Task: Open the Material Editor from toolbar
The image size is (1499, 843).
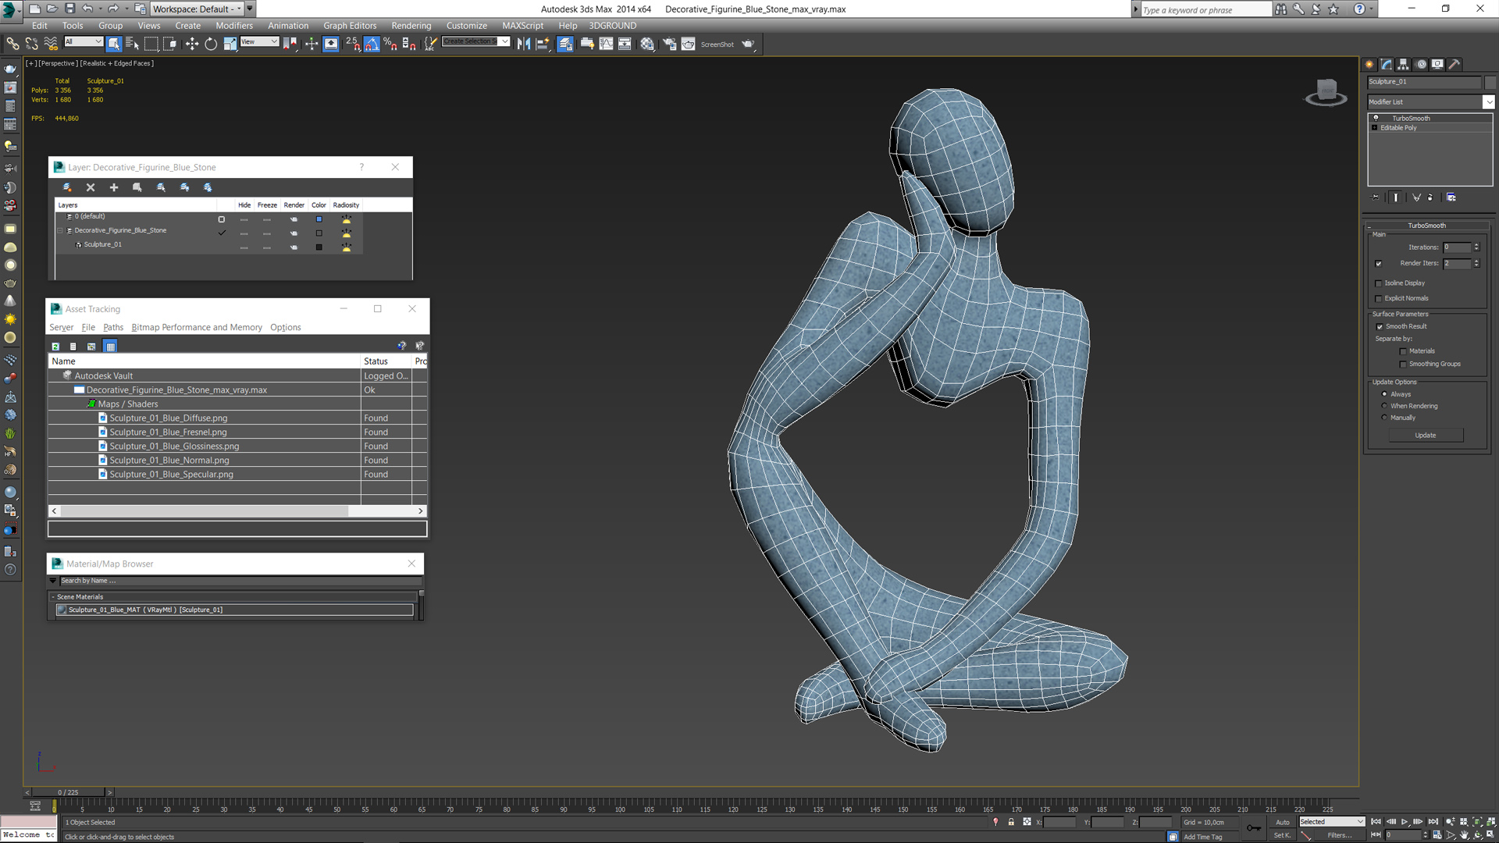Action: pos(647,44)
